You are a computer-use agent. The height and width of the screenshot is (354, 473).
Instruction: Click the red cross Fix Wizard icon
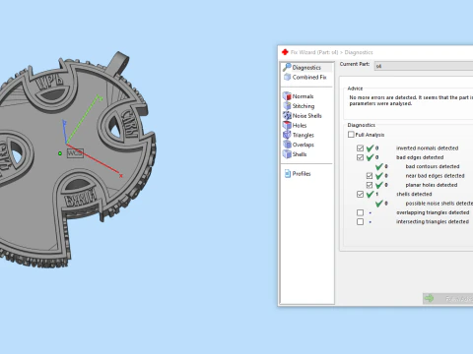[x=285, y=52]
